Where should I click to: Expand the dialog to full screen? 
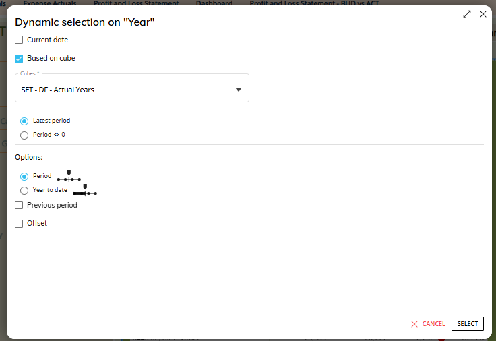pyautogui.click(x=467, y=14)
